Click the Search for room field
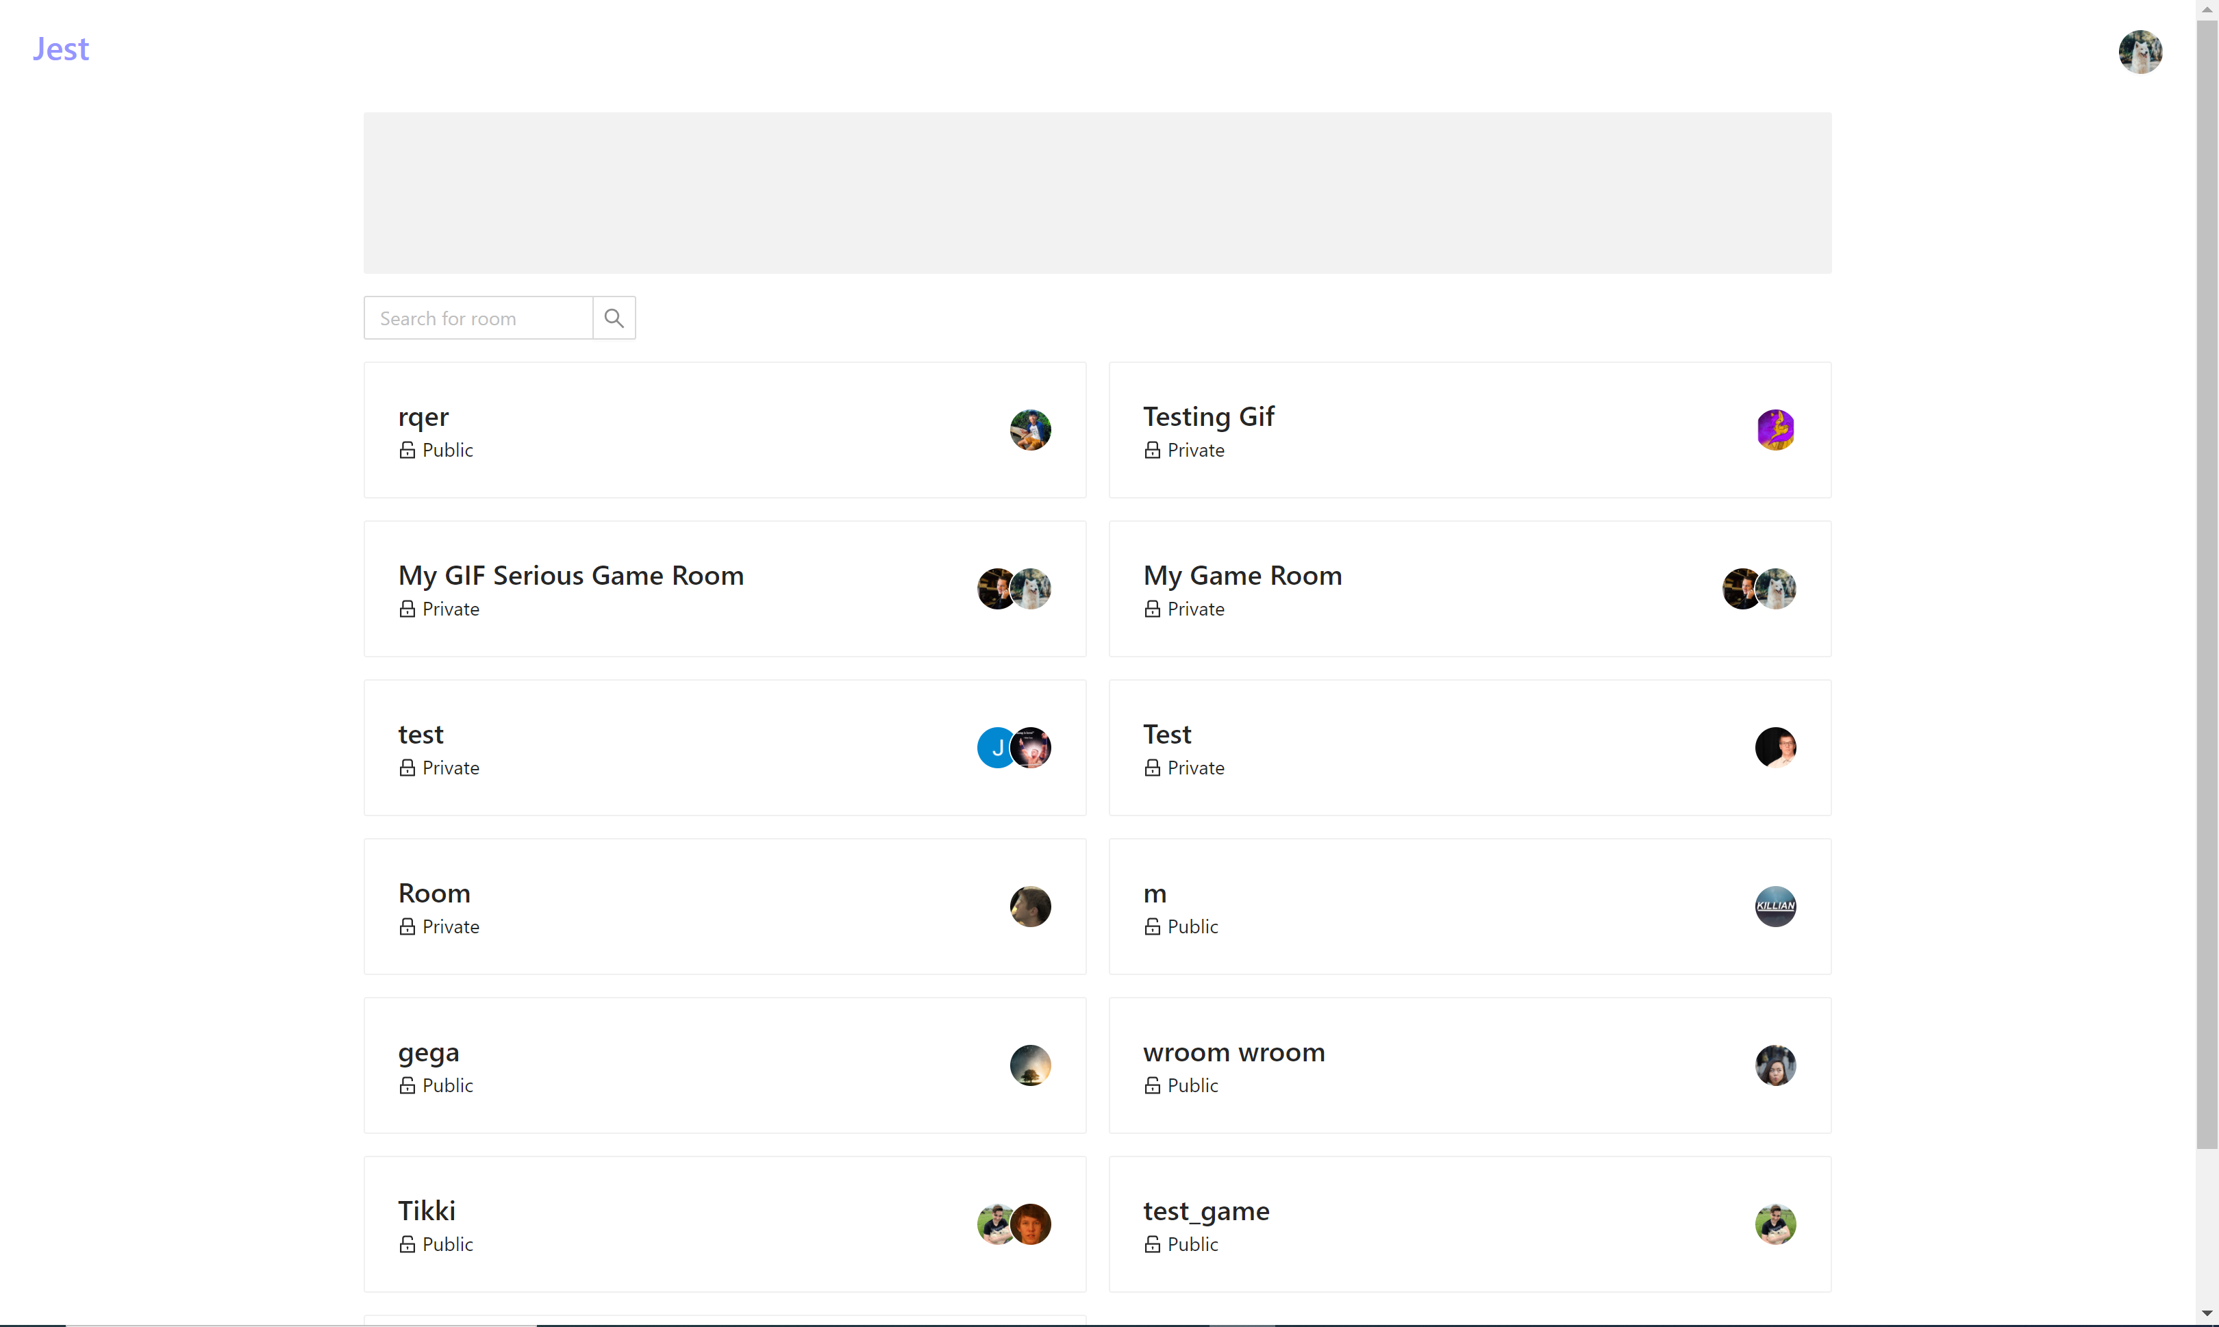2219x1327 pixels. [x=477, y=318]
